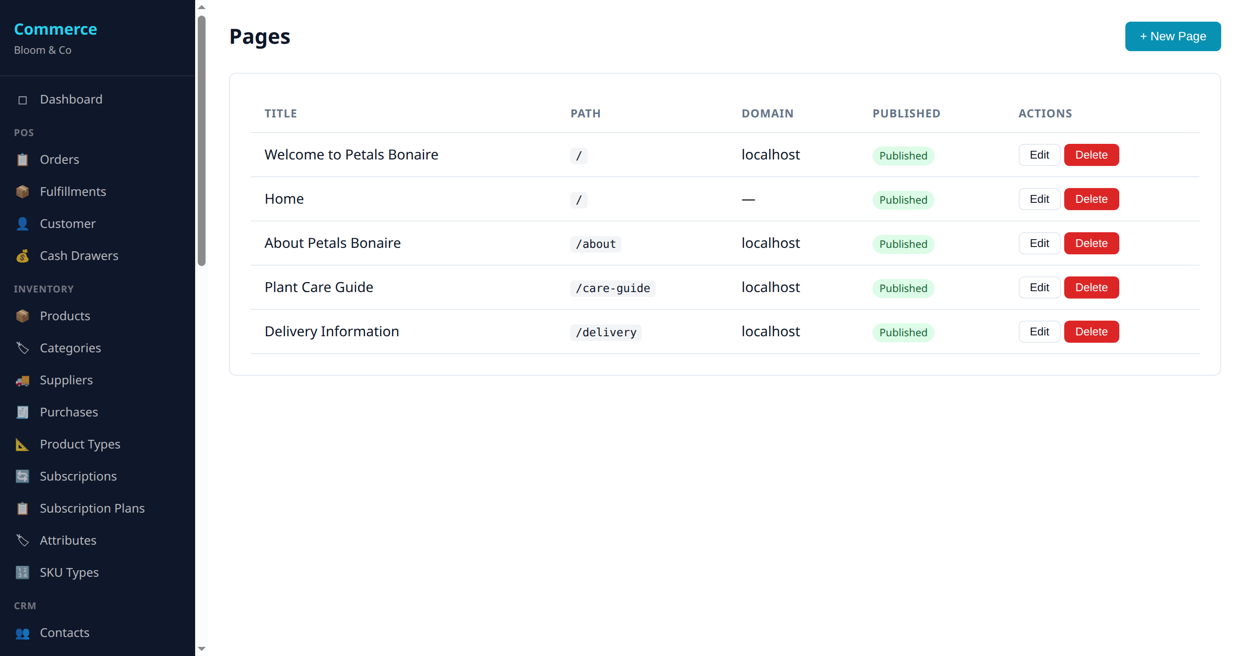
Task: Click the Published badge for Home
Action: [902, 199]
